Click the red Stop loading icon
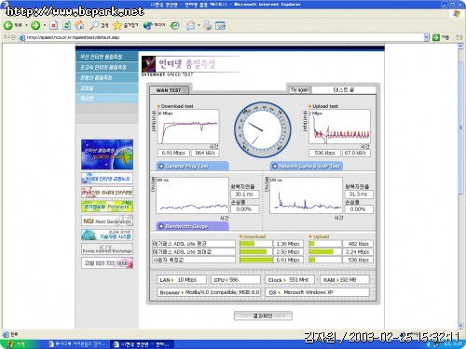The width and height of the screenshot is (466, 349). tap(54, 25)
